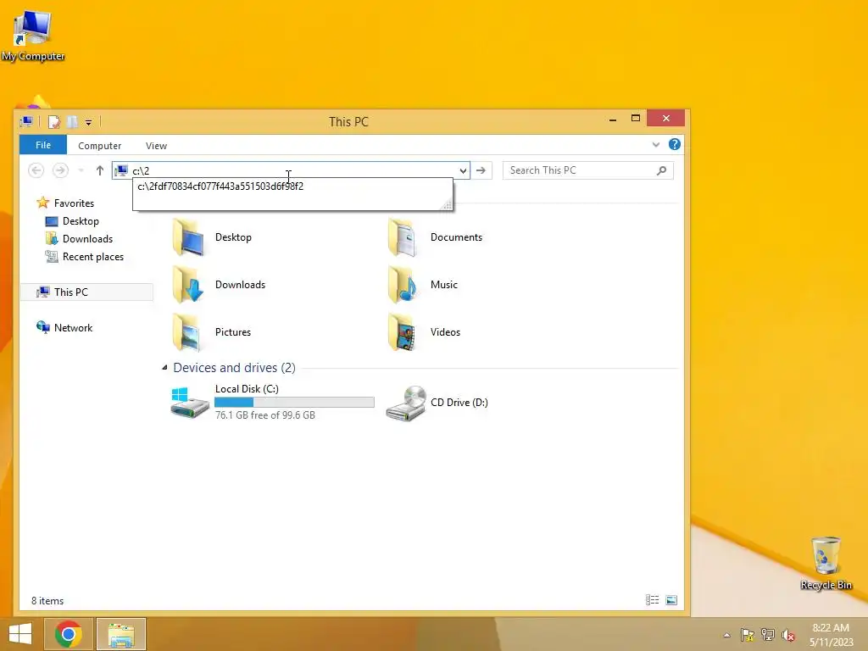
Task: Maximize the This PC window
Action: tap(636, 119)
